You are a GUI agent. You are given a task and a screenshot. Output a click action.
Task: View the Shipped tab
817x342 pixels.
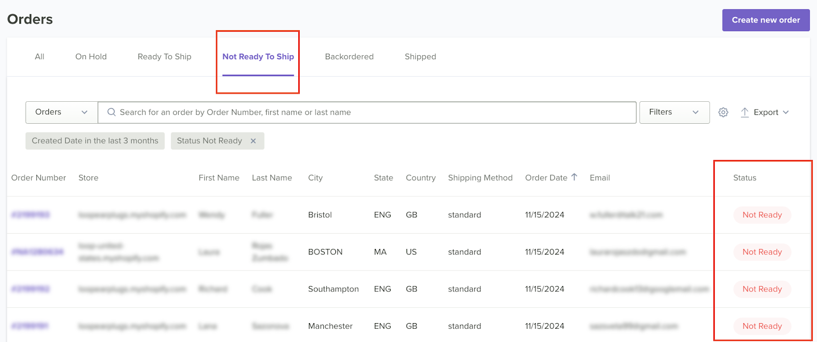point(420,57)
